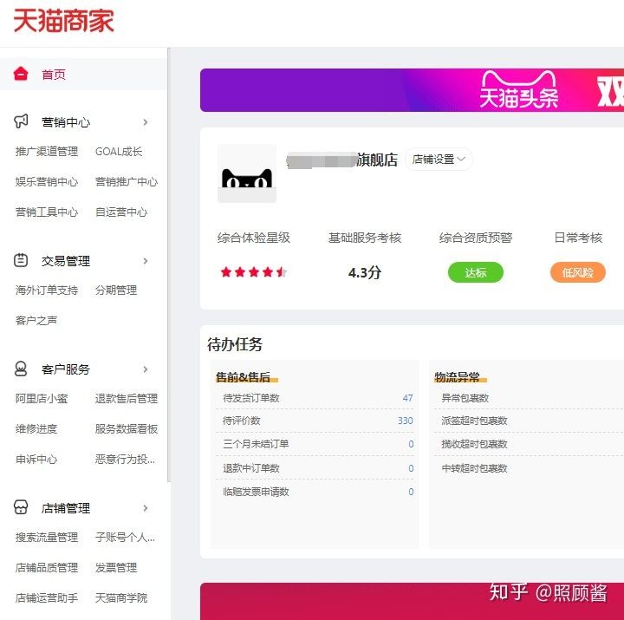624x620 pixels.
Task: Open 退款售后管理
Action: pos(127,399)
